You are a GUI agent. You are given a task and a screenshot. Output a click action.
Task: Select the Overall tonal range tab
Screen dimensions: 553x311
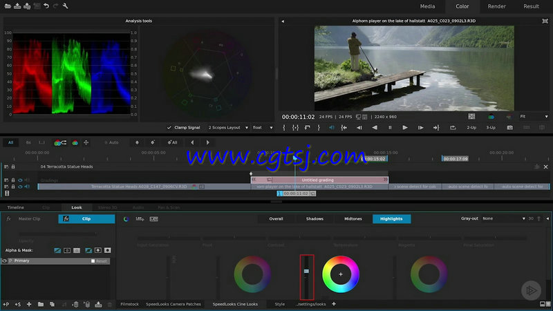click(276, 219)
